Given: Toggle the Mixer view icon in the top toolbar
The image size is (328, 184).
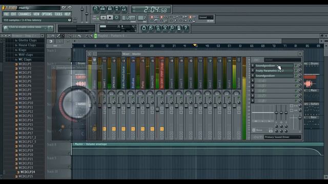Looking at the screenshot, I should pos(124,9).
